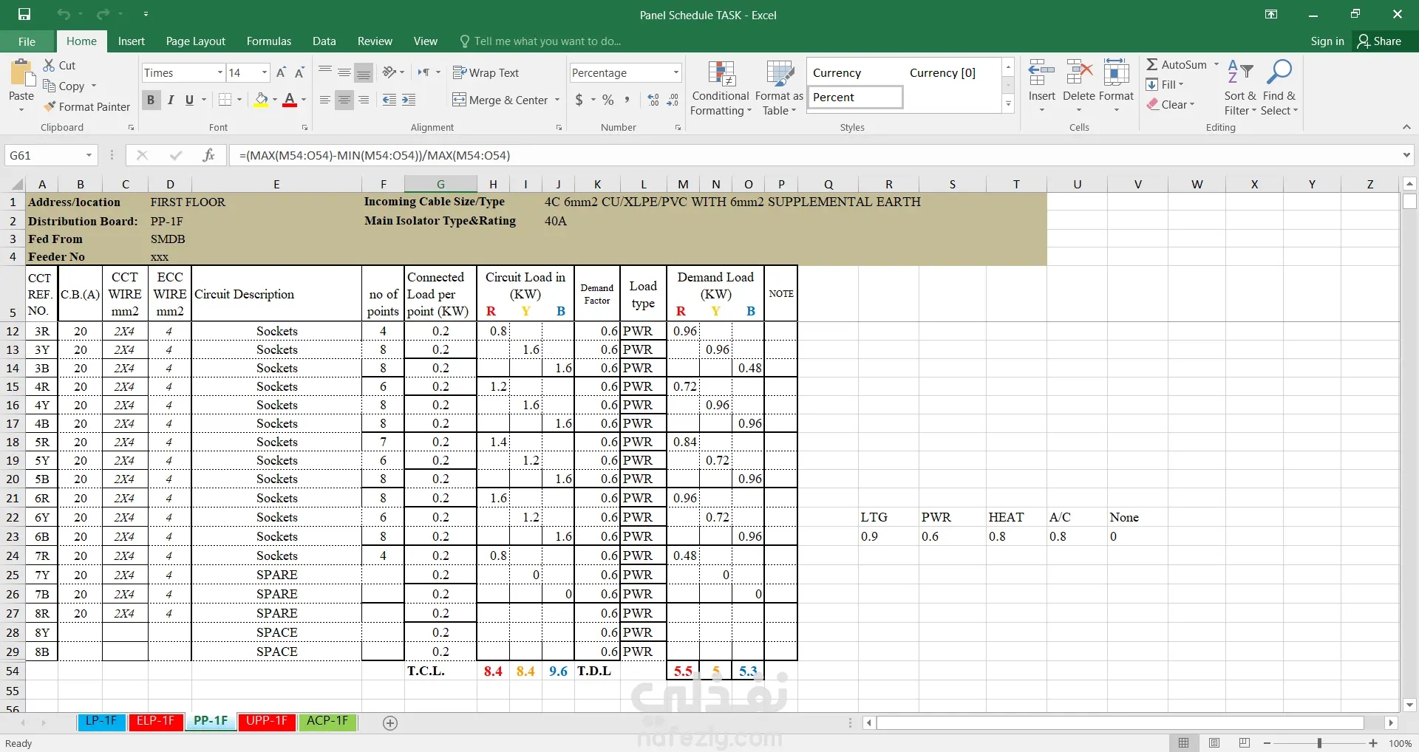This screenshot has width=1419, height=752.
Task: Open the font size 14 dropdown
Action: tap(265, 72)
